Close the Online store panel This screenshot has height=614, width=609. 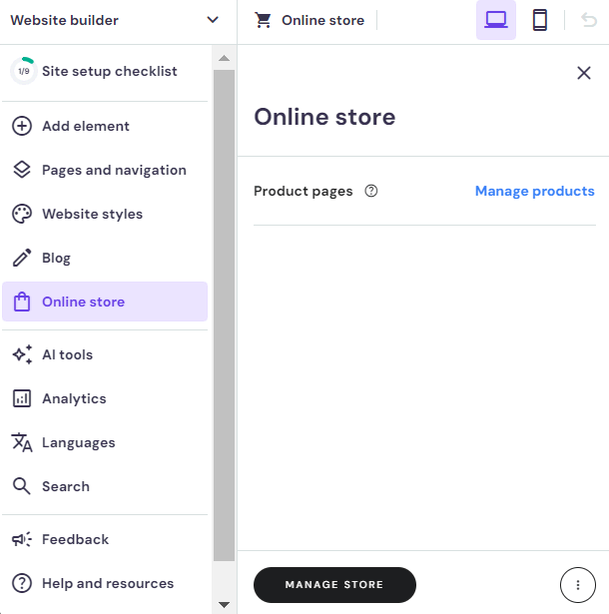584,73
